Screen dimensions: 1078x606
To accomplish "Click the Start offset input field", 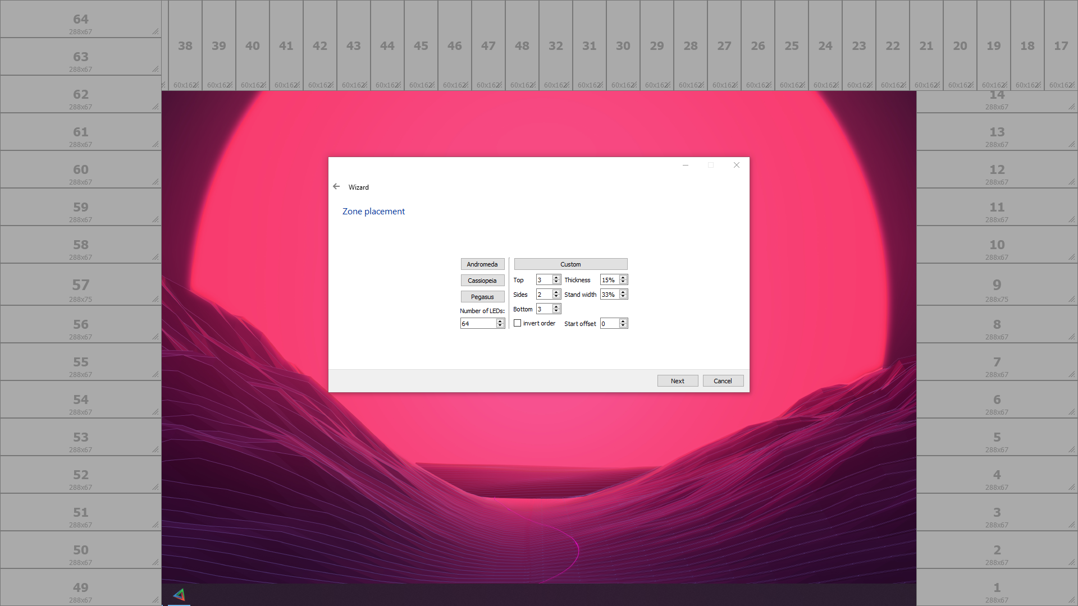I will [610, 324].
